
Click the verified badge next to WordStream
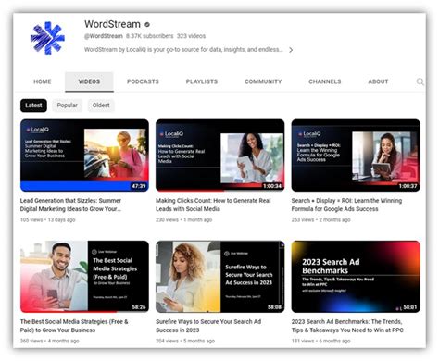(x=147, y=24)
